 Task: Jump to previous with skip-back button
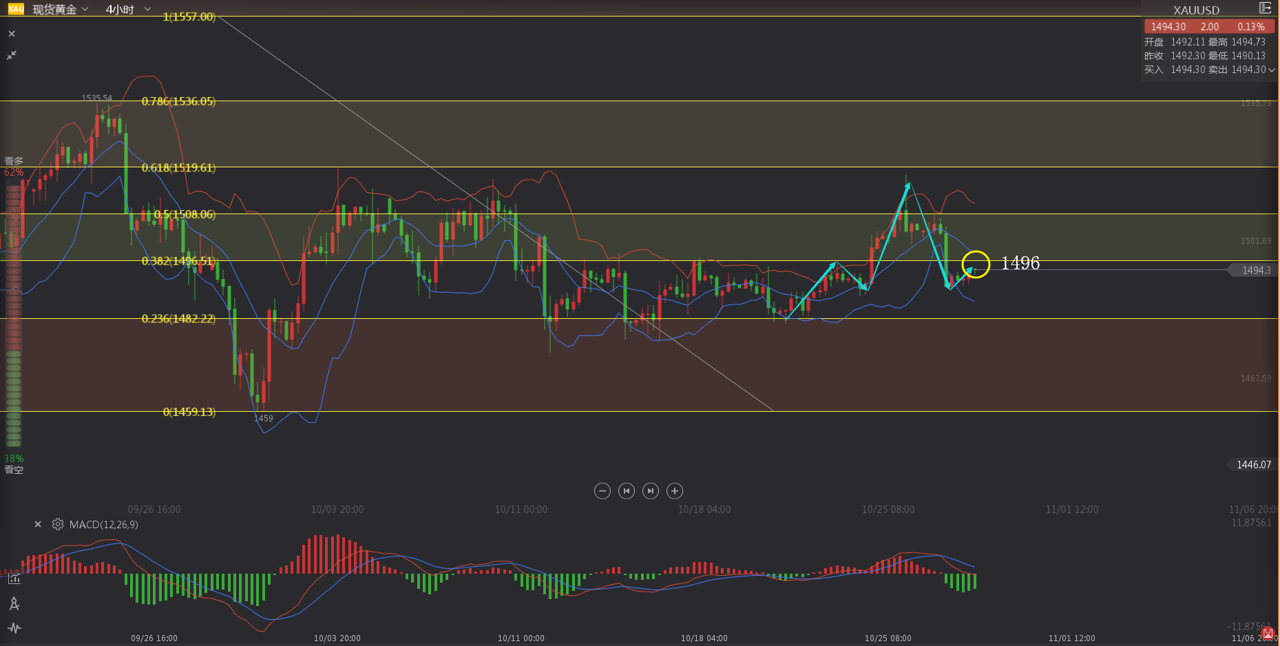click(627, 491)
